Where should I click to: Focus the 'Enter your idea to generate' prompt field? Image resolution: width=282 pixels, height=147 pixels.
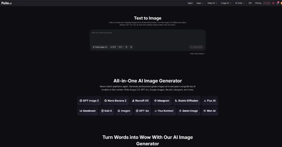147,37
